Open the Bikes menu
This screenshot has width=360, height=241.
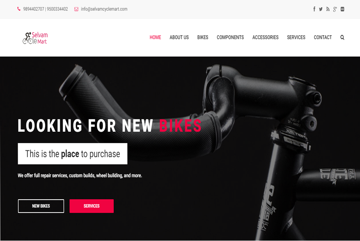click(x=203, y=37)
